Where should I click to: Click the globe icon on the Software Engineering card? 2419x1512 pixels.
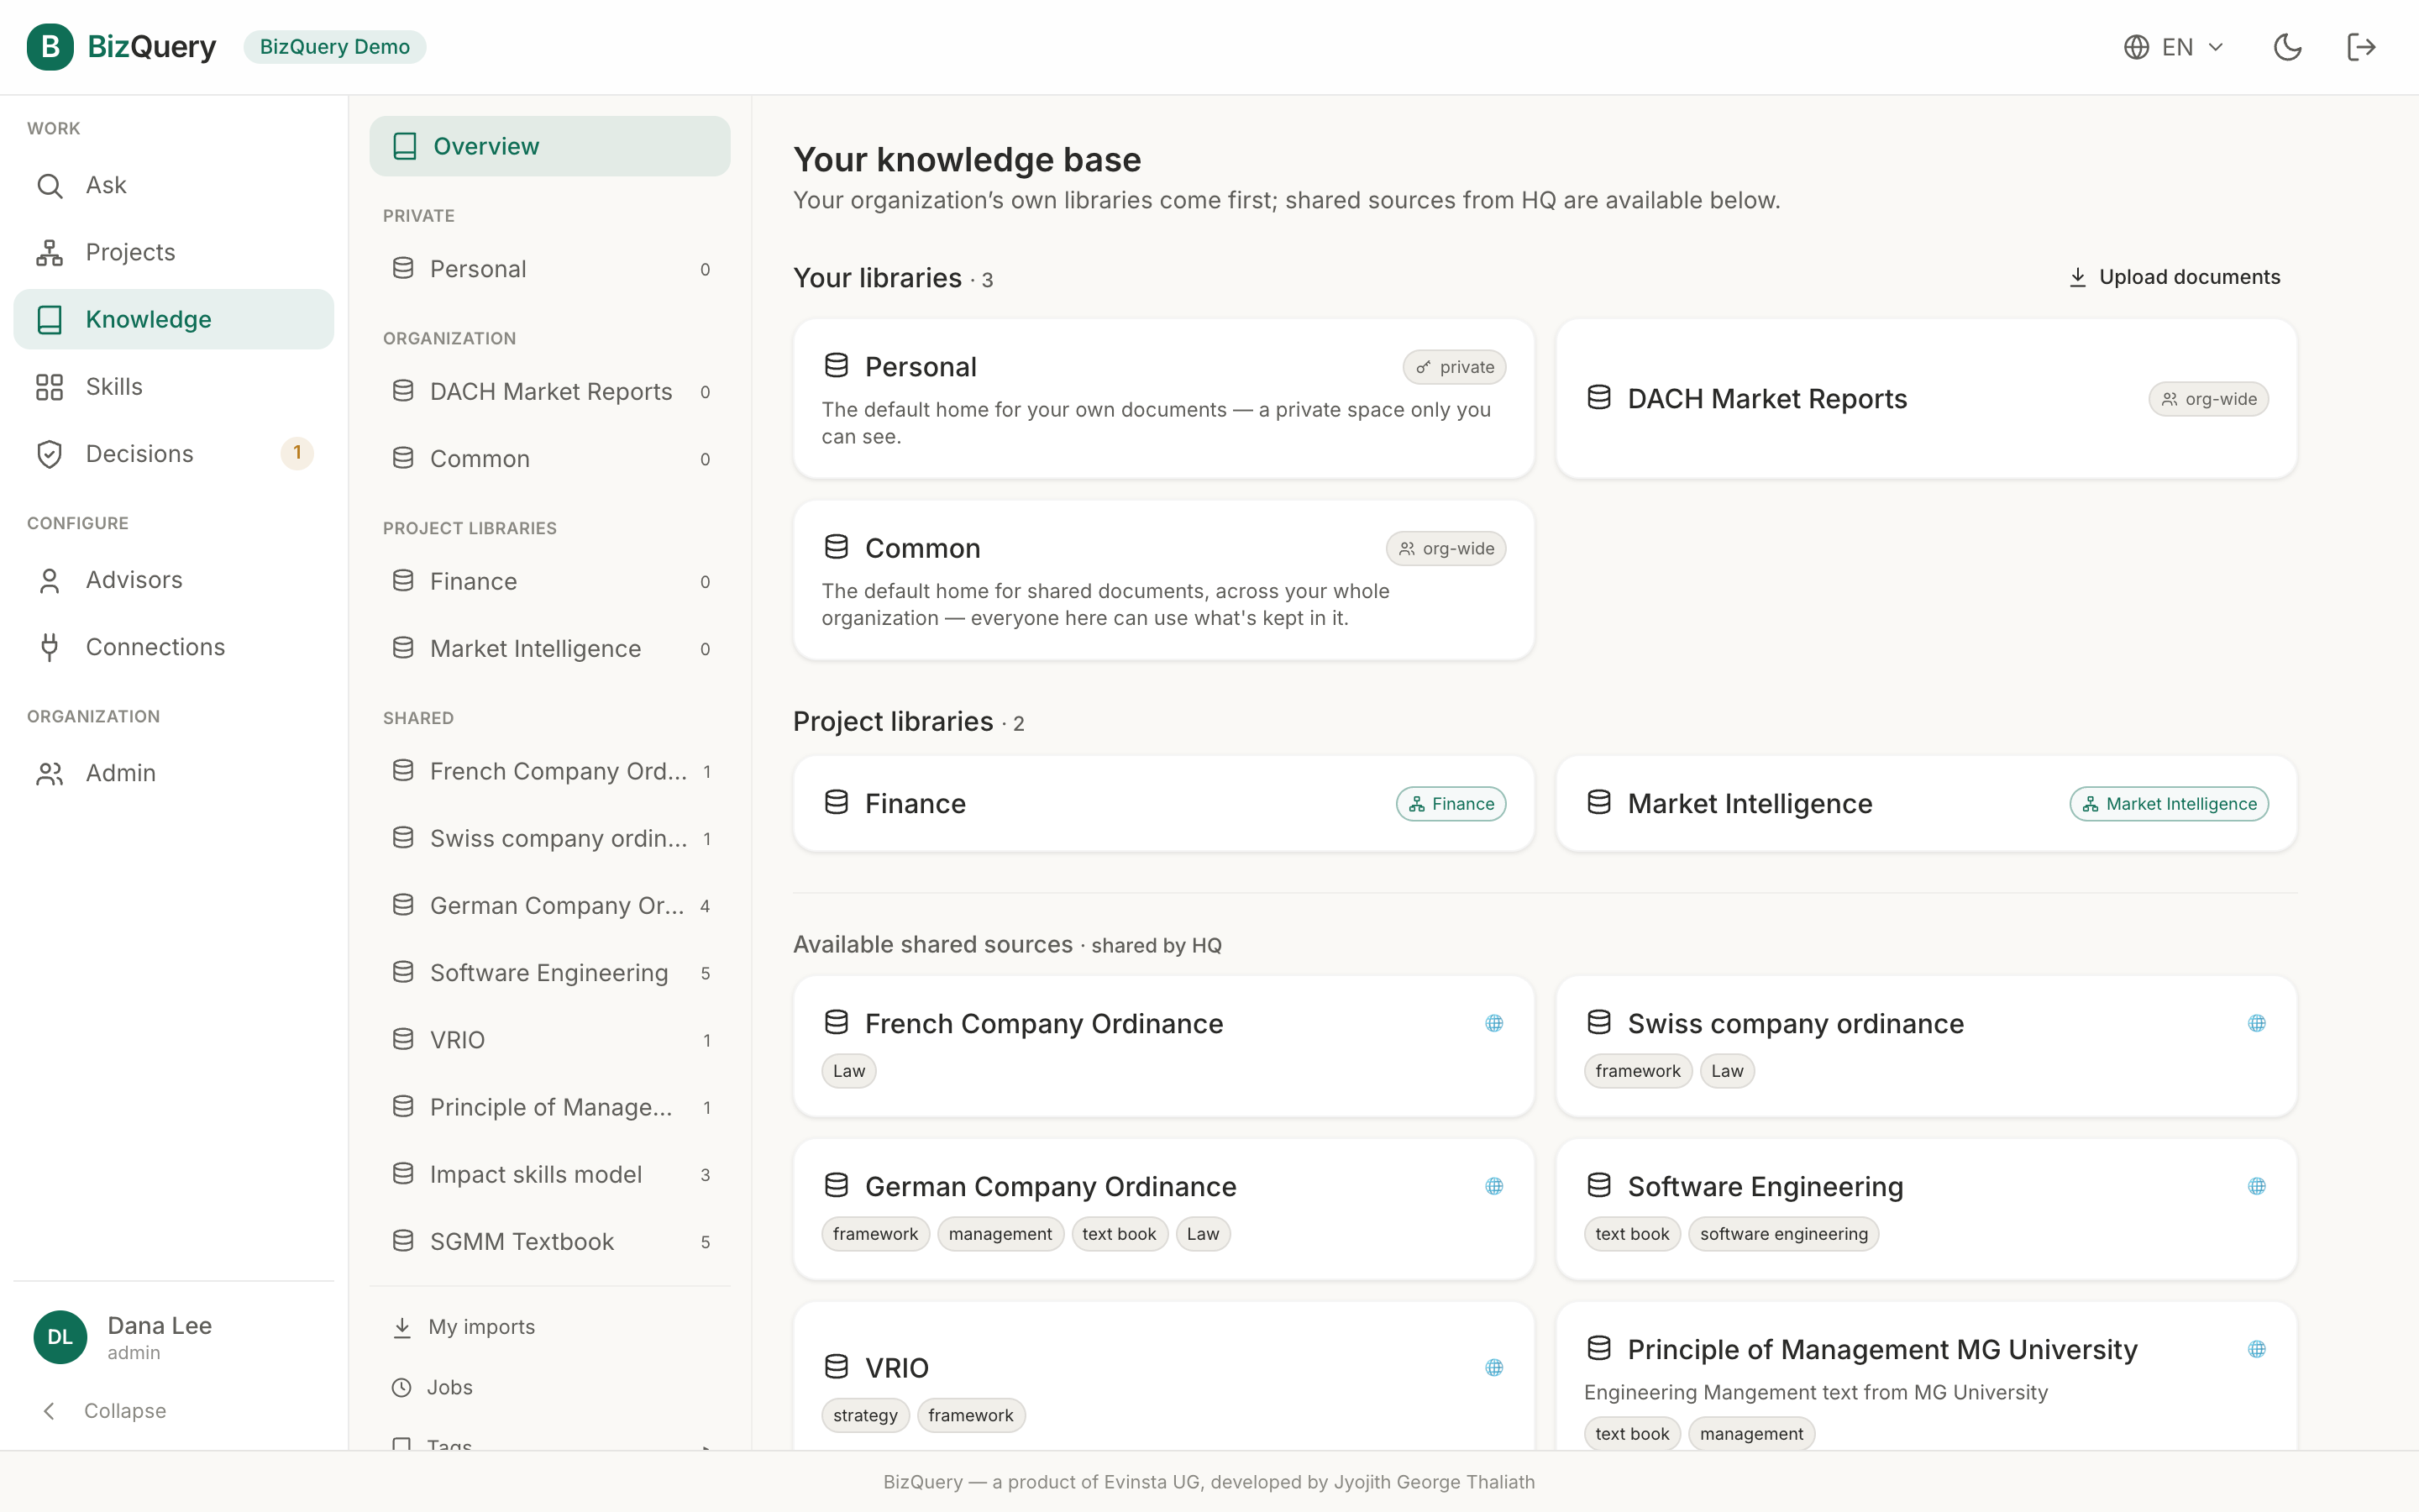coord(2257,1186)
